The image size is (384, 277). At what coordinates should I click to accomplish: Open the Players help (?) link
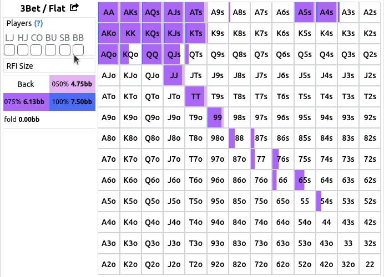[x=38, y=23]
